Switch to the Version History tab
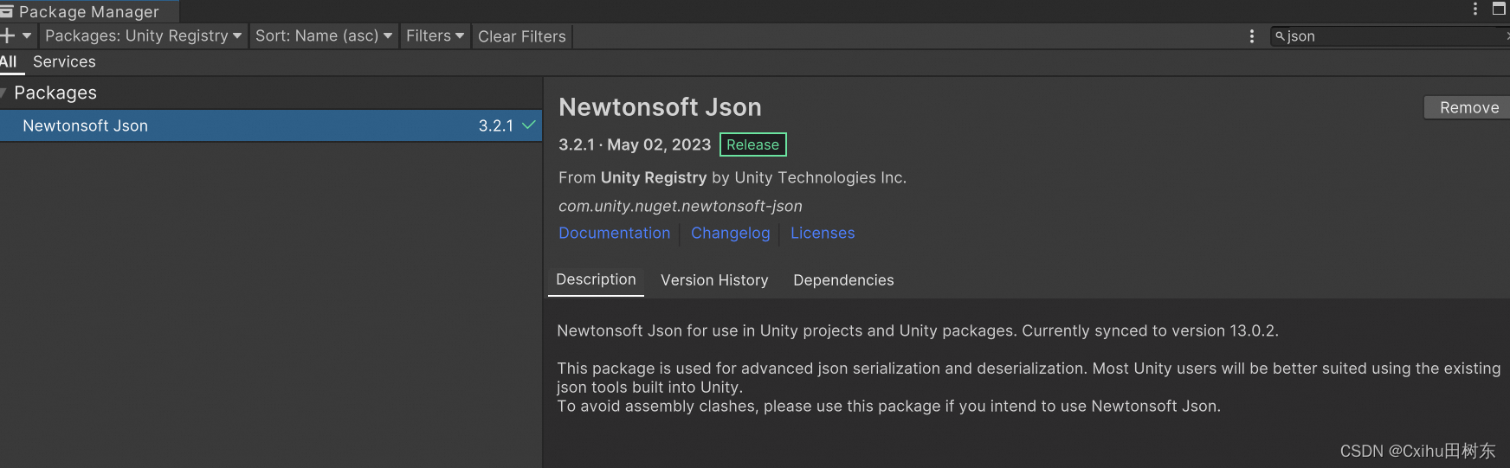Screen dimensions: 1510x468 click(x=714, y=280)
